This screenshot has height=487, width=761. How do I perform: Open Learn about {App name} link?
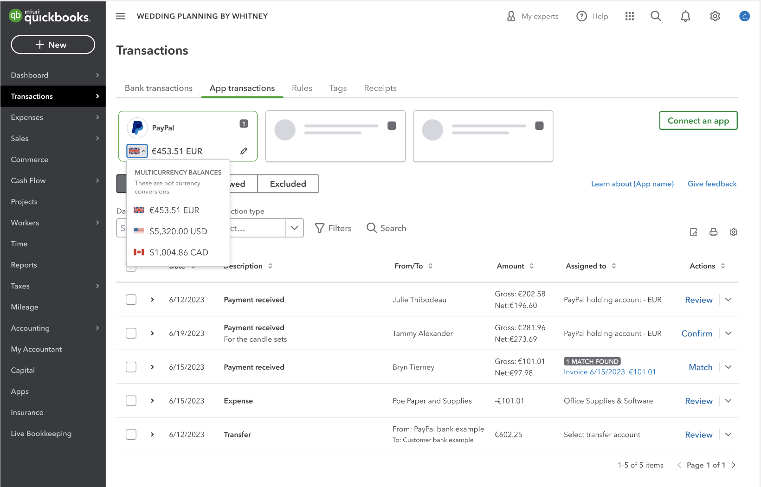coord(632,184)
